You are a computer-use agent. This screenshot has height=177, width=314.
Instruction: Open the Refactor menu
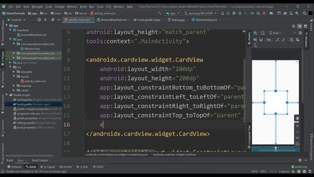(x=72, y=6)
